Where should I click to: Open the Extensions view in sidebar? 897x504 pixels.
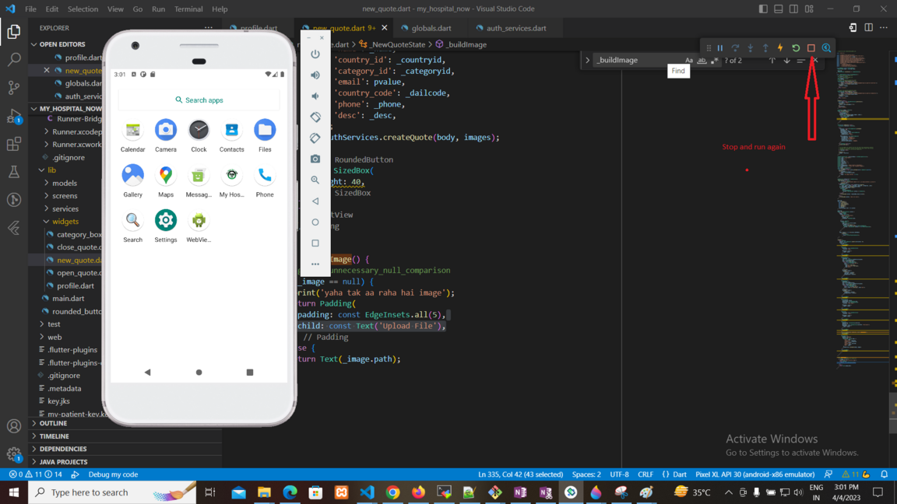[x=14, y=144]
